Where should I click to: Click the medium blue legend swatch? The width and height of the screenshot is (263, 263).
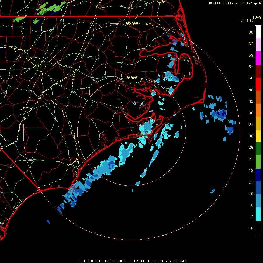pyautogui.click(x=258, y=188)
